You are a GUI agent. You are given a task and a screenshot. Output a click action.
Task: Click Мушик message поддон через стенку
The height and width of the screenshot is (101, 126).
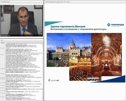pyautogui.click(x=18, y=73)
